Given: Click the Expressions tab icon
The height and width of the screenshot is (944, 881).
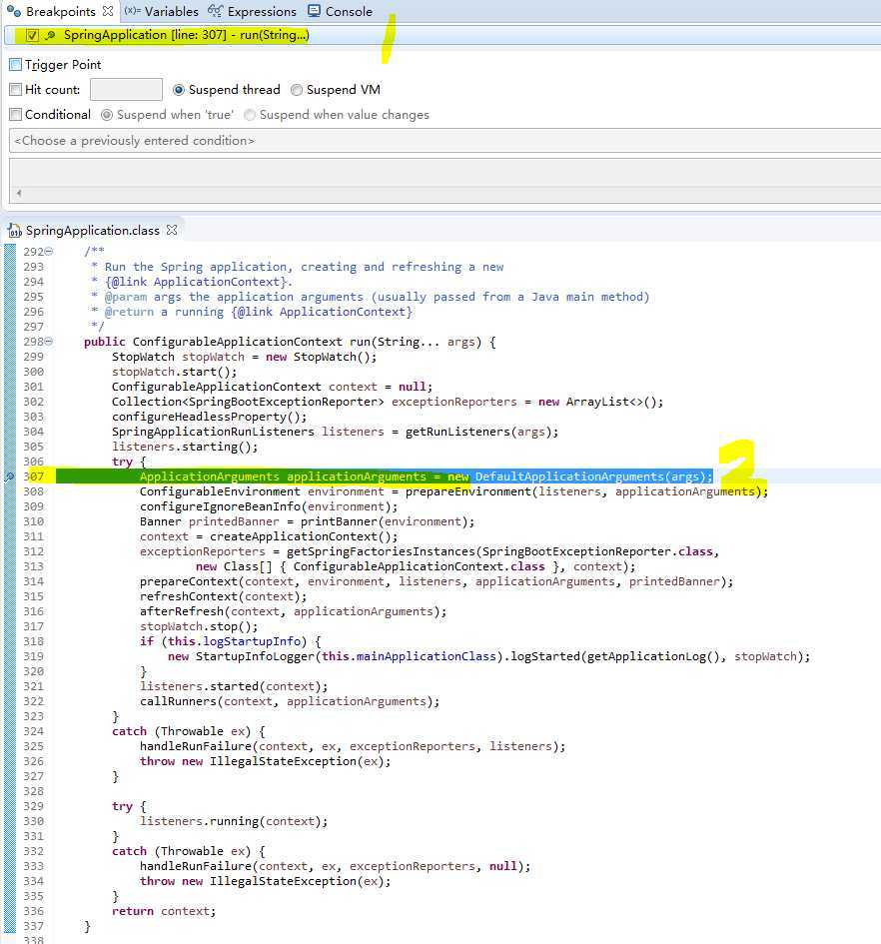Looking at the screenshot, I should (x=215, y=11).
